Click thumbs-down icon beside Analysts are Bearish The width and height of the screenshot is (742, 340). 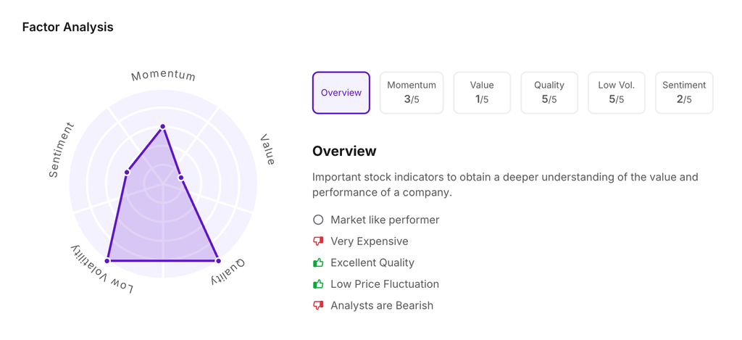318,306
